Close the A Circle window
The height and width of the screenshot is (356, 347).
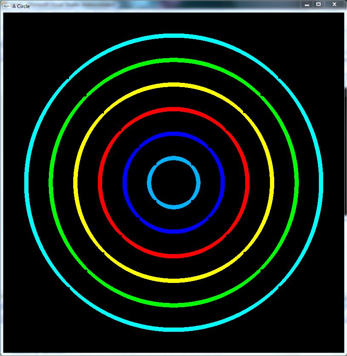click(x=334, y=5)
